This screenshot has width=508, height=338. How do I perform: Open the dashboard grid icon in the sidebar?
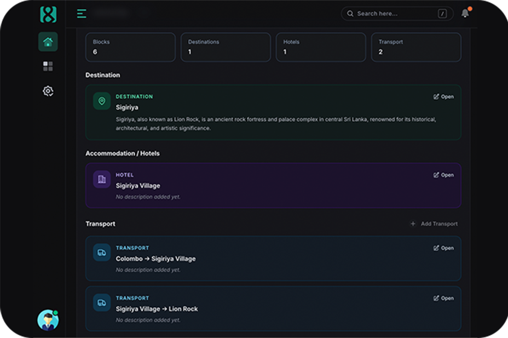click(x=48, y=66)
